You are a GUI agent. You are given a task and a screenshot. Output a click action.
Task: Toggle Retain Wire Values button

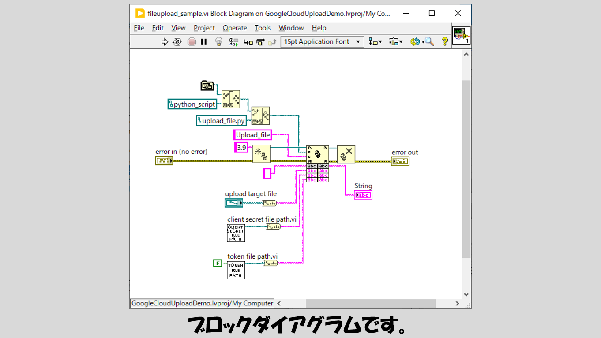coord(233,42)
